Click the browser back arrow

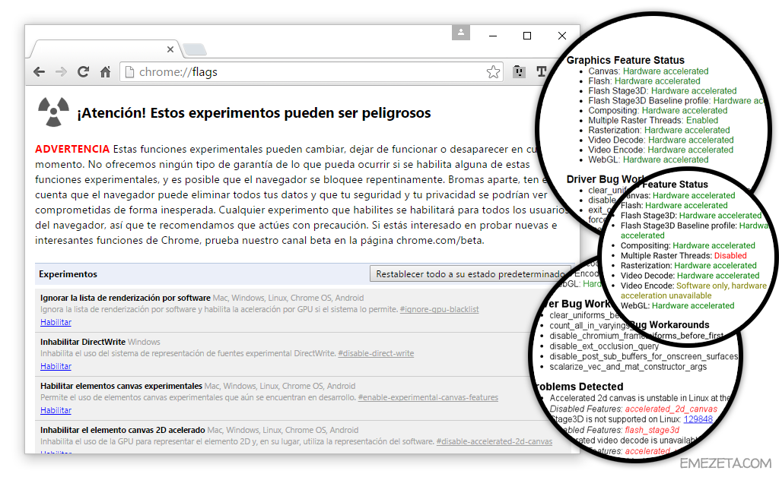(x=40, y=72)
